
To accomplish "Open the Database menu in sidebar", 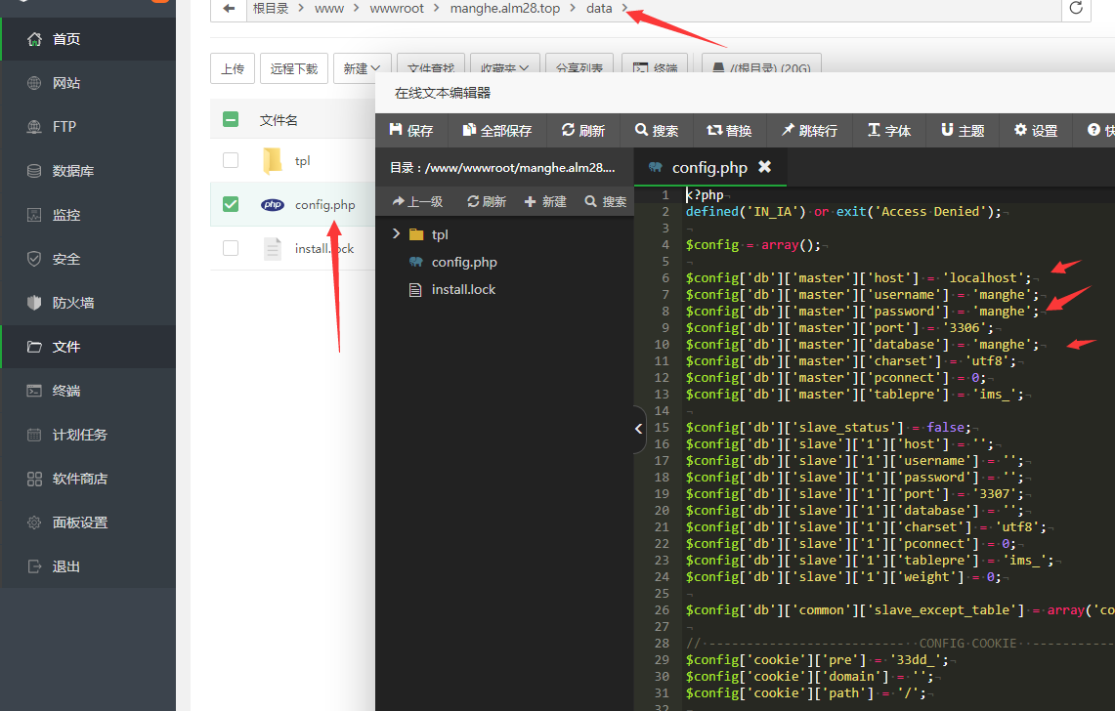I will coord(73,171).
